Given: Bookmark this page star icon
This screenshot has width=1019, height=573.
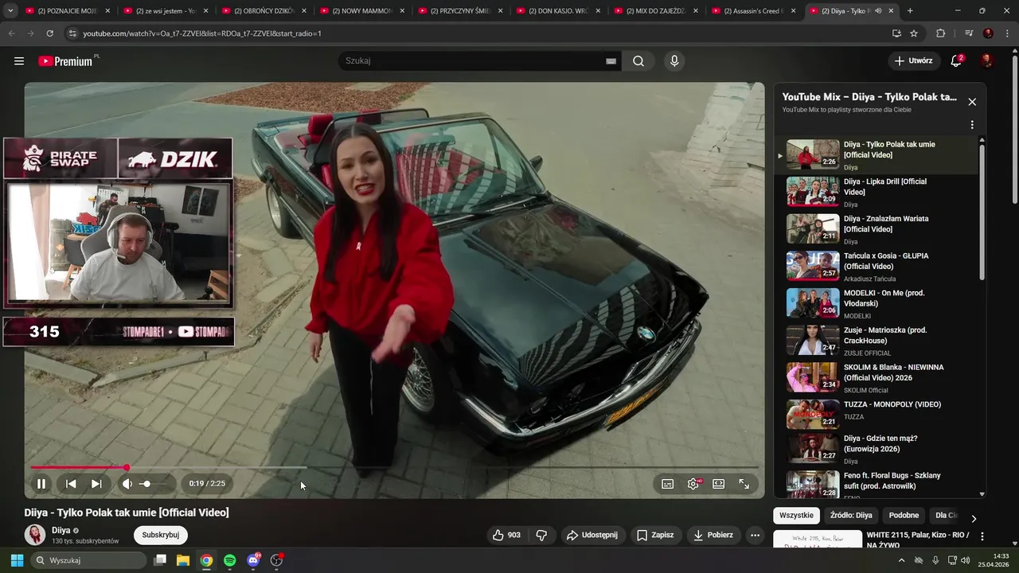Looking at the screenshot, I should 914,33.
